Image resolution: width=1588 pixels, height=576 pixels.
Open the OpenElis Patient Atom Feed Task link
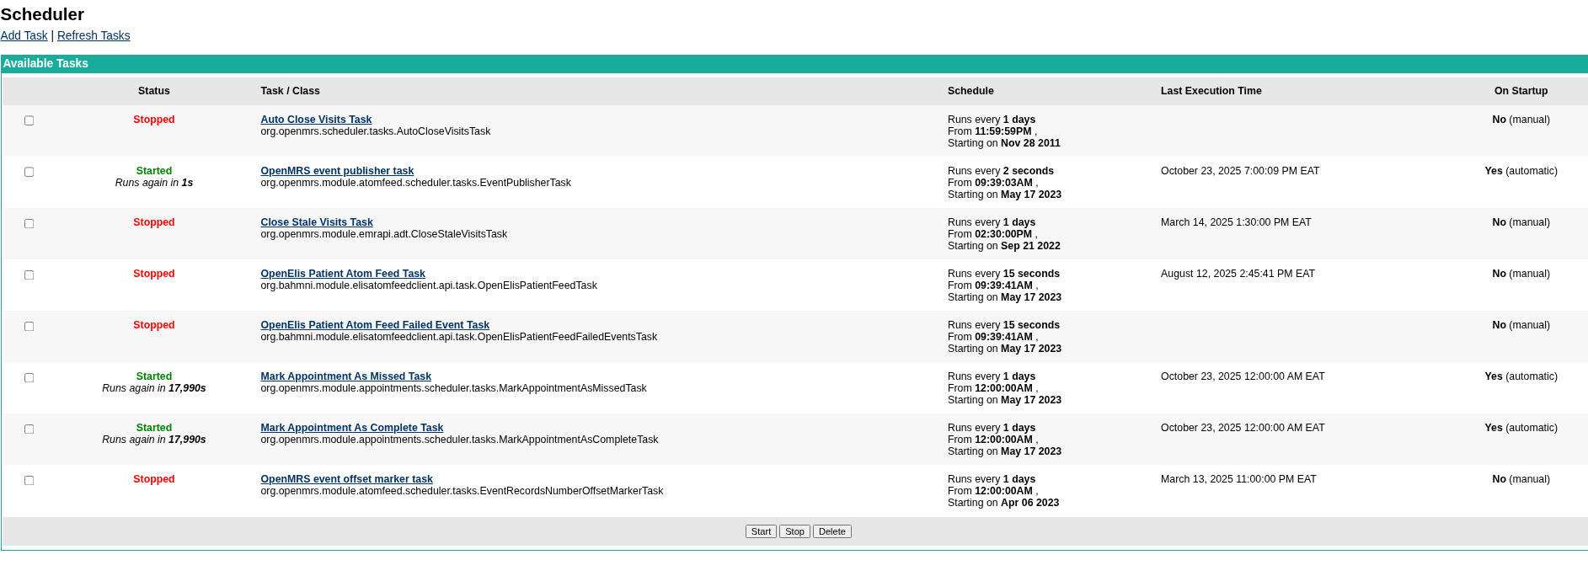(x=343, y=274)
